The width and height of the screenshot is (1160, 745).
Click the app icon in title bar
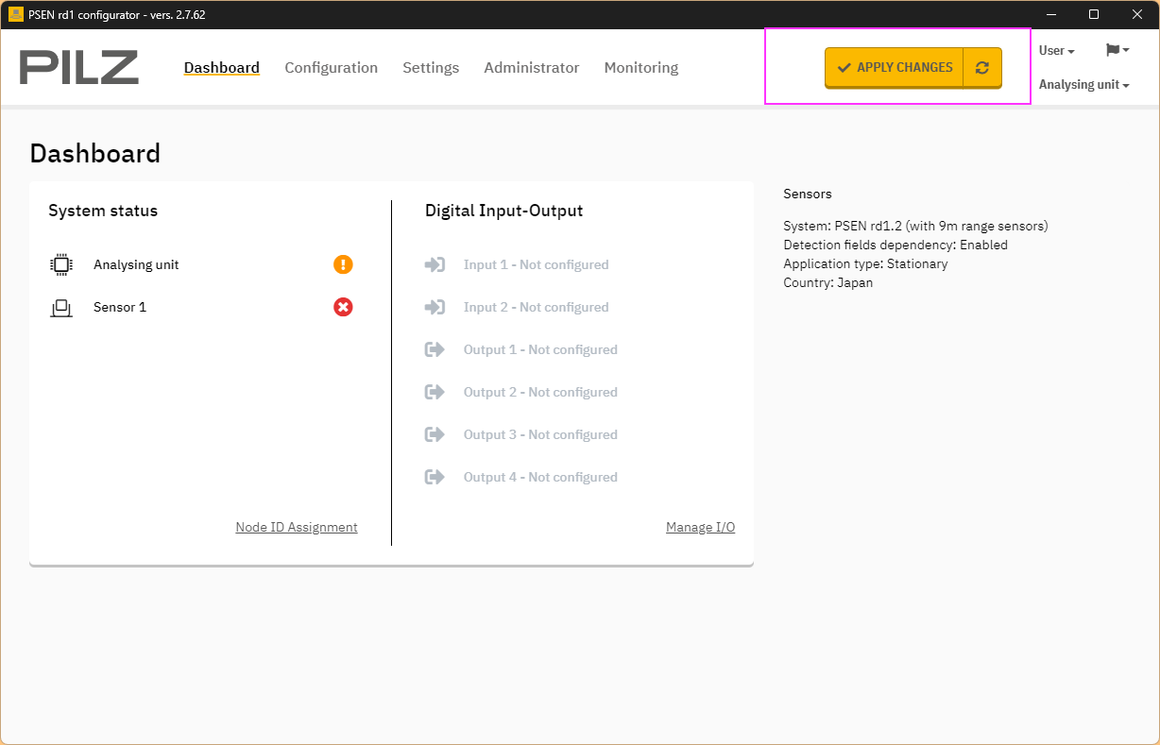tap(15, 14)
